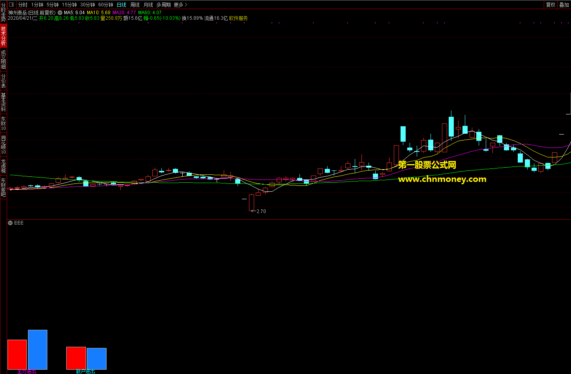
Task: Switch to 月线 monthly chart
Action: click(x=148, y=5)
